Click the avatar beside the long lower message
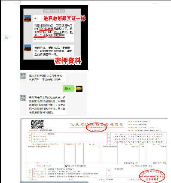 click(x=23, y=98)
